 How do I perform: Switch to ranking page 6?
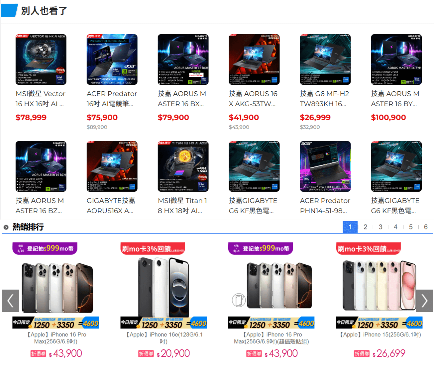coord(426,227)
